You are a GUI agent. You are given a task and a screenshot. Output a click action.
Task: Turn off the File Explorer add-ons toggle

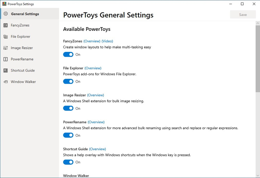pyautogui.click(x=68, y=81)
